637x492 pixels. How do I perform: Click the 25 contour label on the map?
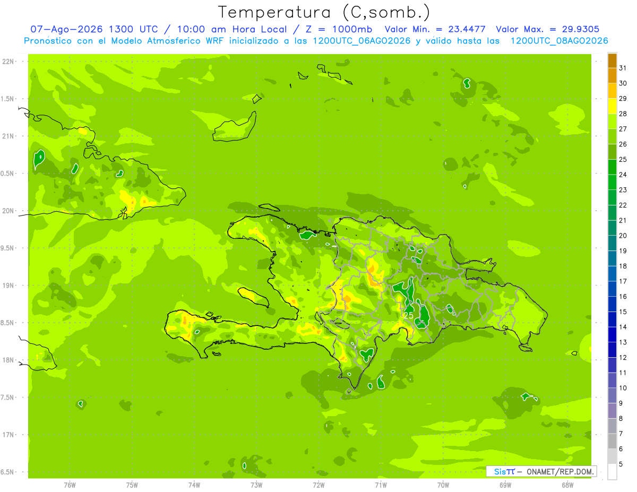point(408,315)
